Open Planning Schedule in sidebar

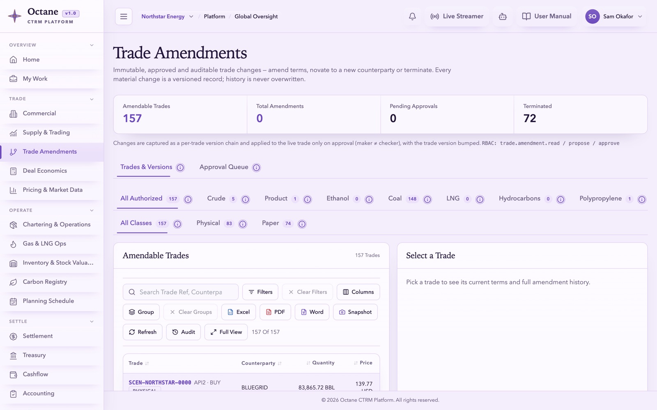(x=52, y=301)
